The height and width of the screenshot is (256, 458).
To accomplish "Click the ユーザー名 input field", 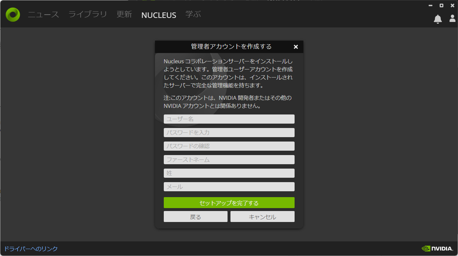I will (x=229, y=119).
